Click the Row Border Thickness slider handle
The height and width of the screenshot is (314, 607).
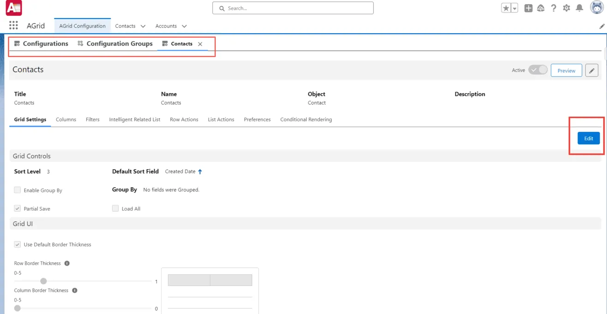43,281
